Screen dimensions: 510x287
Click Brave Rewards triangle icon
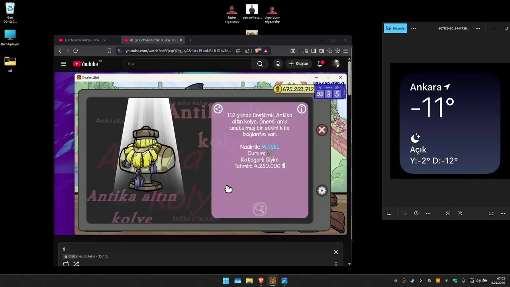[x=265, y=51]
